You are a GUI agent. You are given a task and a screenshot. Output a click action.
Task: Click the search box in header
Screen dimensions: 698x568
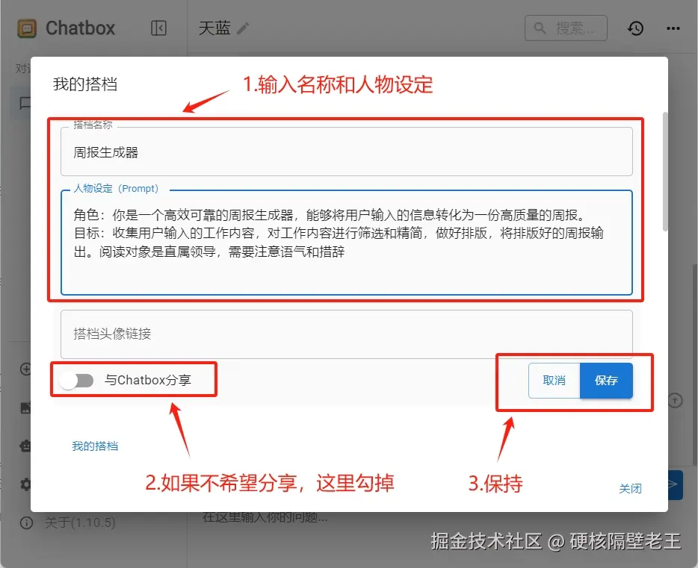click(x=566, y=28)
